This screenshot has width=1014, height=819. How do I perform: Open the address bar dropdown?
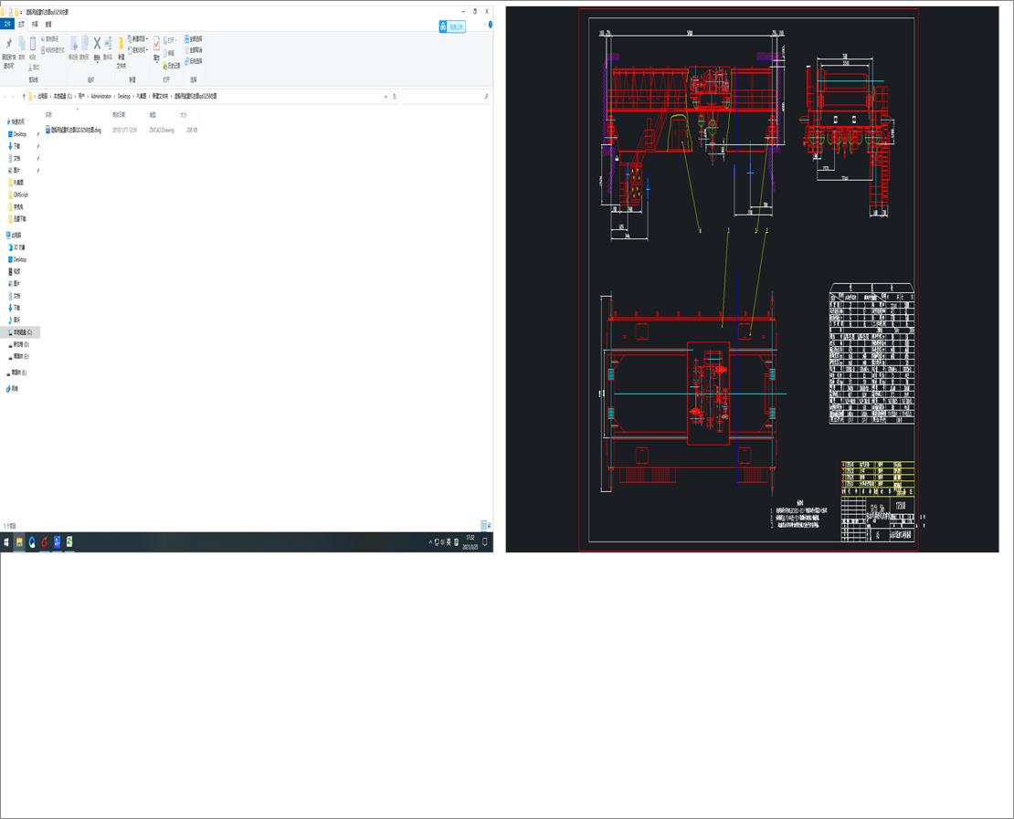click(386, 96)
